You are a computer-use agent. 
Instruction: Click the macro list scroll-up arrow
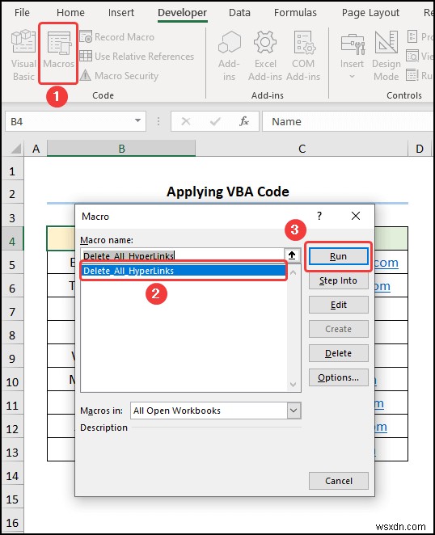pos(293,273)
